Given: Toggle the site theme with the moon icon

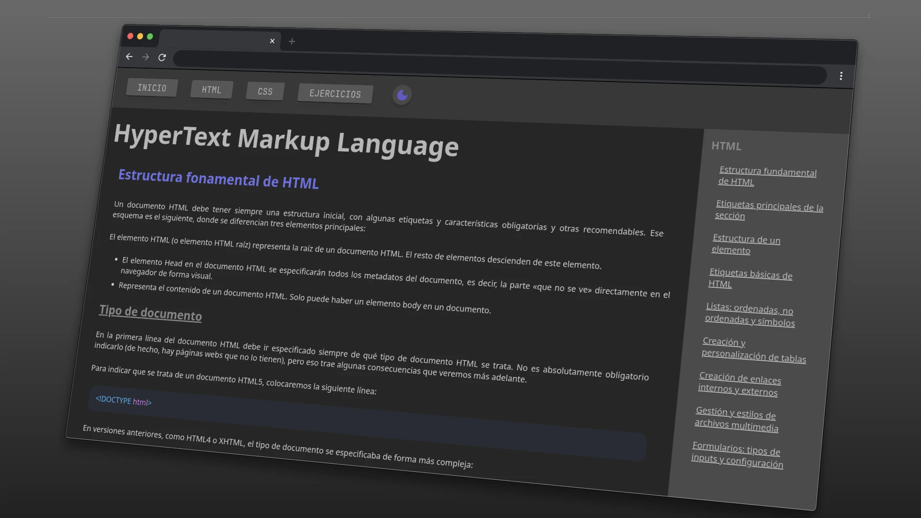Looking at the screenshot, I should (401, 95).
